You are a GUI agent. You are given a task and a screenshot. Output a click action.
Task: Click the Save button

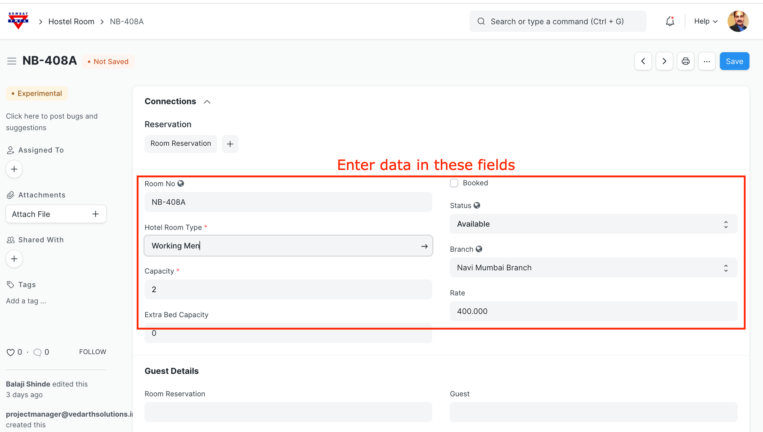pyautogui.click(x=734, y=61)
